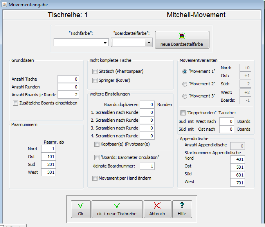Toggle Kopfpaar(e) (Pivotpaar(e)) checkbox

(97, 144)
